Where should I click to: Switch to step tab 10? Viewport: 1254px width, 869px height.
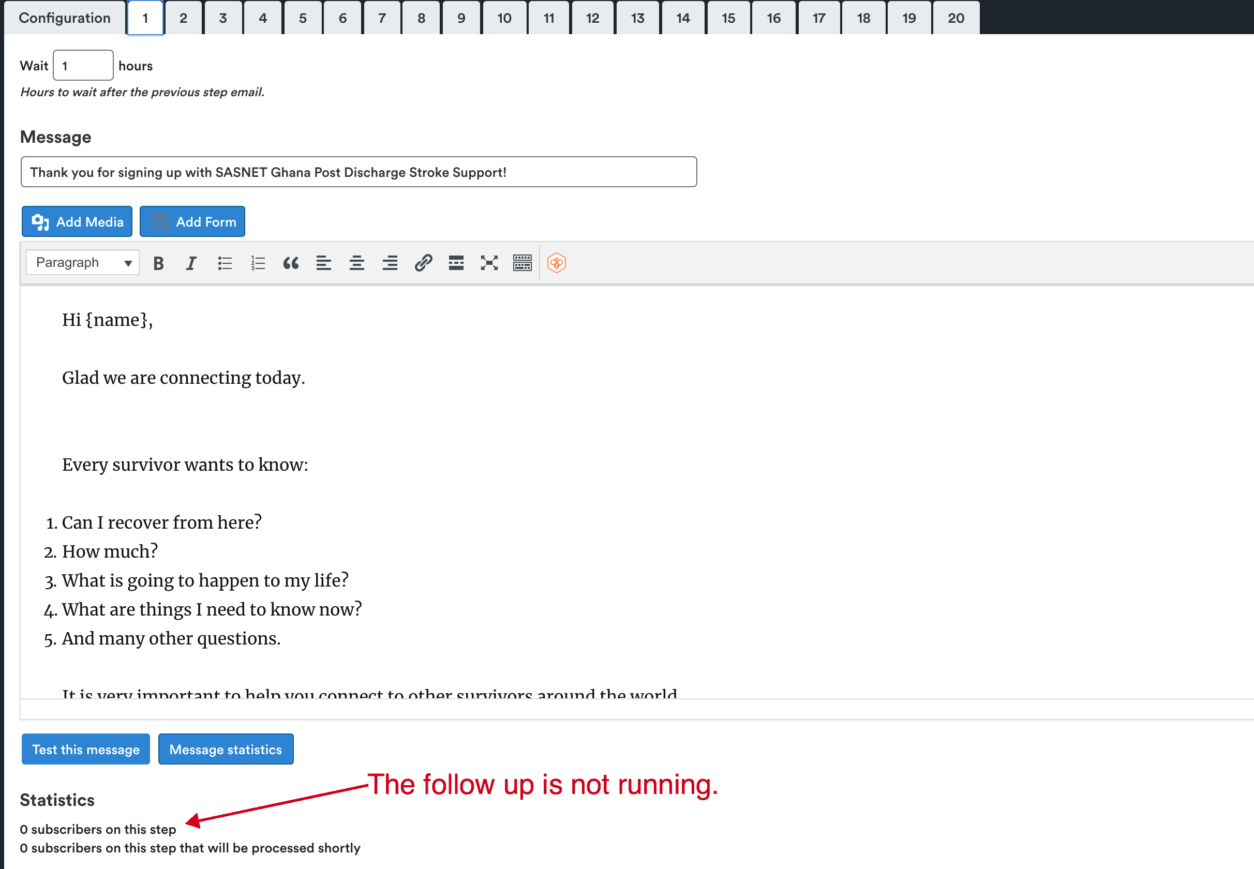click(x=505, y=18)
